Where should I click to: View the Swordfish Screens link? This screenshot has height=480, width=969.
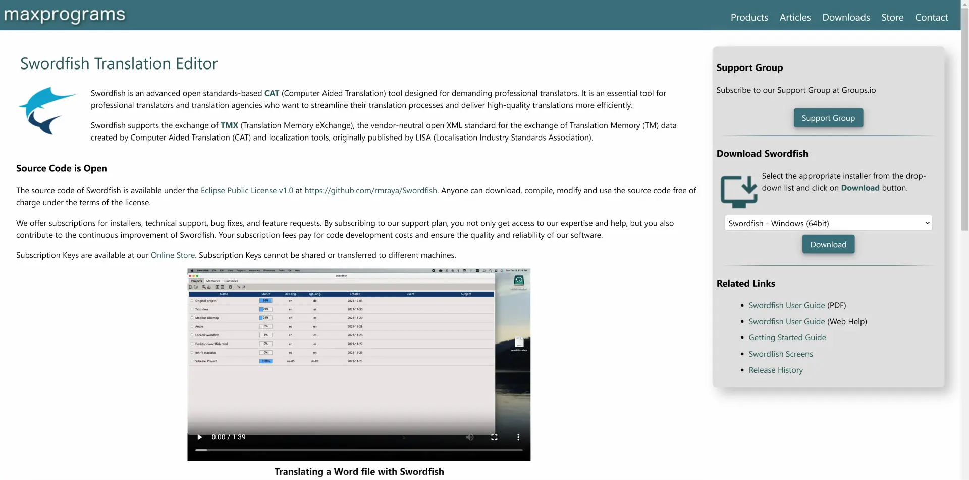click(781, 354)
